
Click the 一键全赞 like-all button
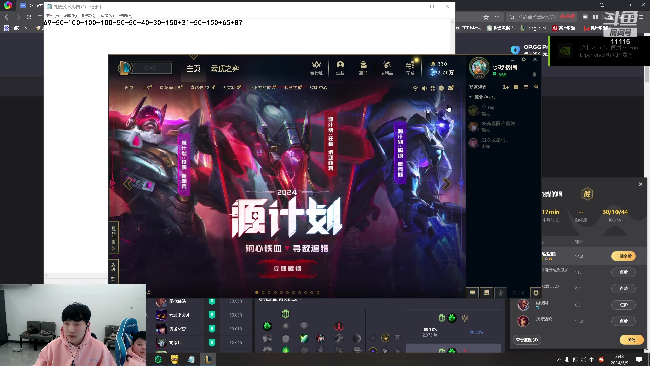[x=623, y=256]
